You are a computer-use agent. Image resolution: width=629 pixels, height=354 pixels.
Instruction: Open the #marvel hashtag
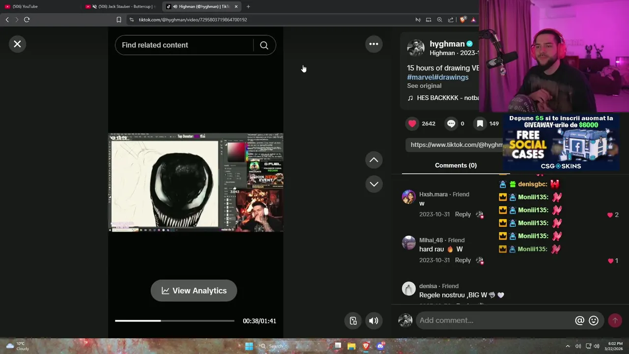420,77
